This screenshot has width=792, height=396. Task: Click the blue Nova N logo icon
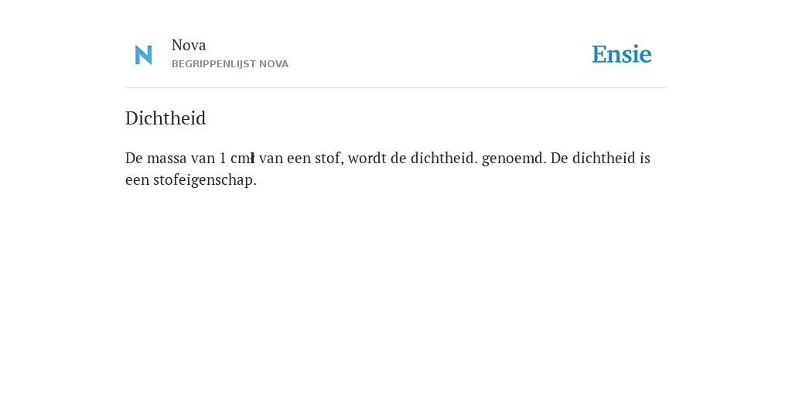(143, 55)
